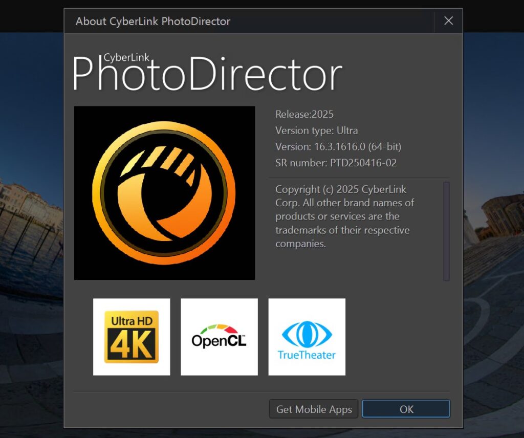The height and width of the screenshot is (438, 524).
Task: Click the 'About CyberLink PhotoDirector' title text
Action: coord(152,21)
